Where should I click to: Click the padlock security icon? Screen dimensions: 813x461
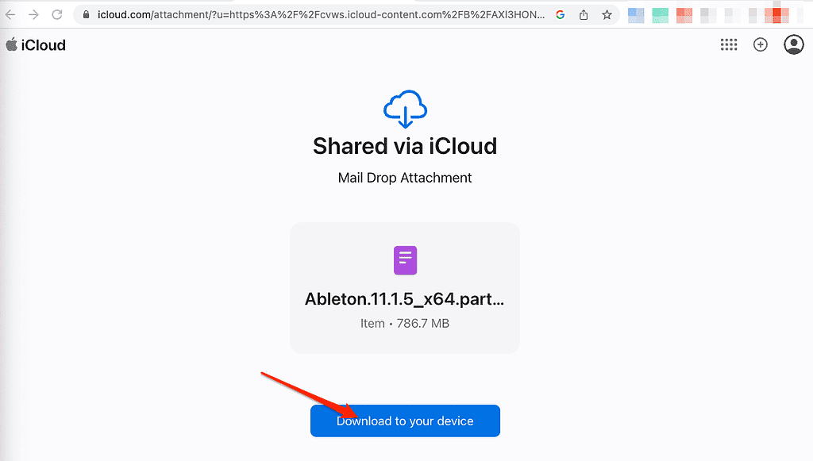(85, 14)
